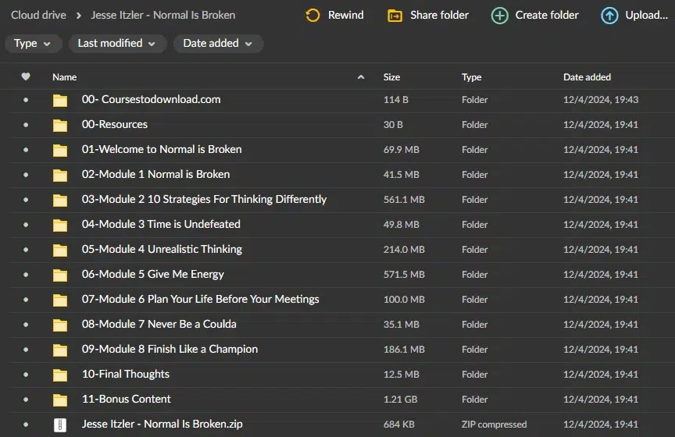Open the Date added filter dropdown

pyautogui.click(x=218, y=44)
